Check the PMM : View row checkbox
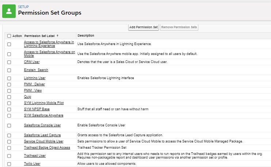The width and height of the screenshot is (271, 167). click(9, 90)
